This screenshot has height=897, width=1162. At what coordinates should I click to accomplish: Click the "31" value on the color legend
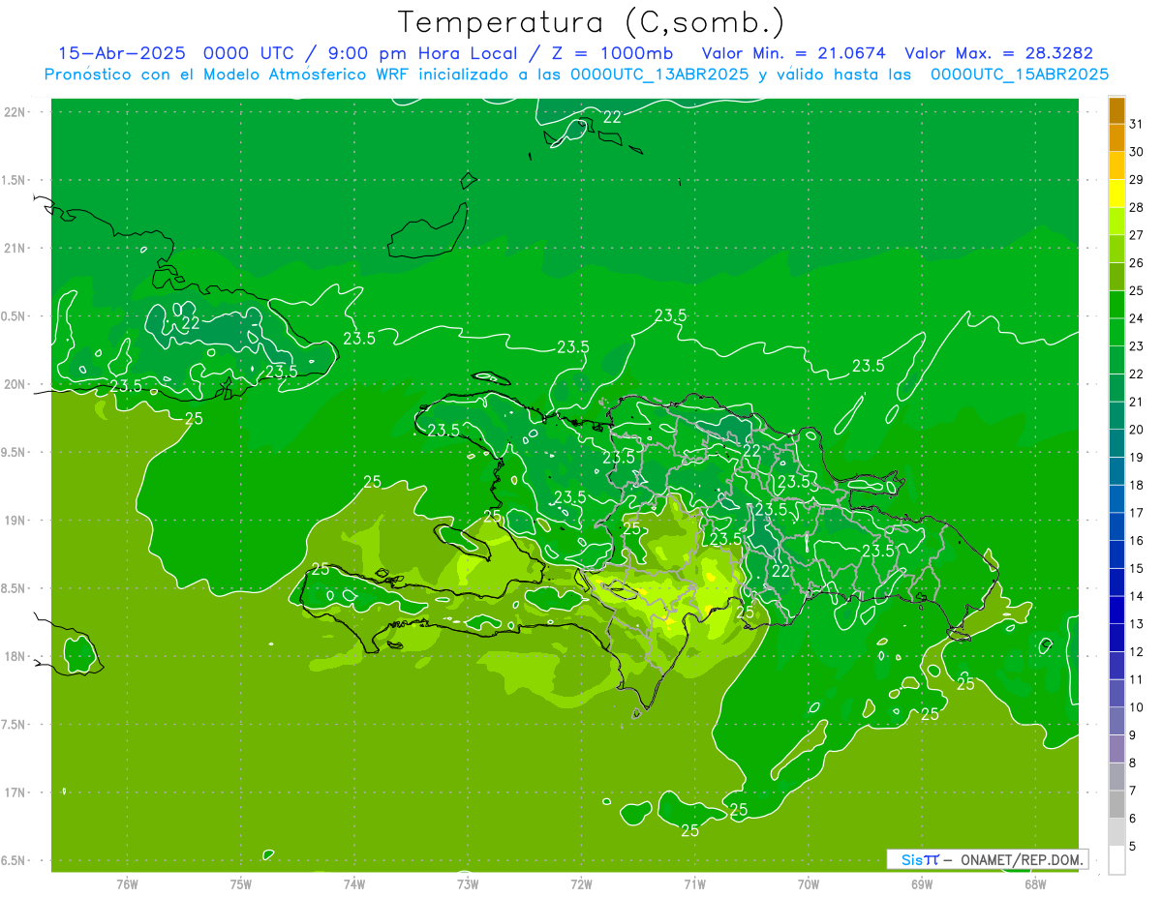1137,124
